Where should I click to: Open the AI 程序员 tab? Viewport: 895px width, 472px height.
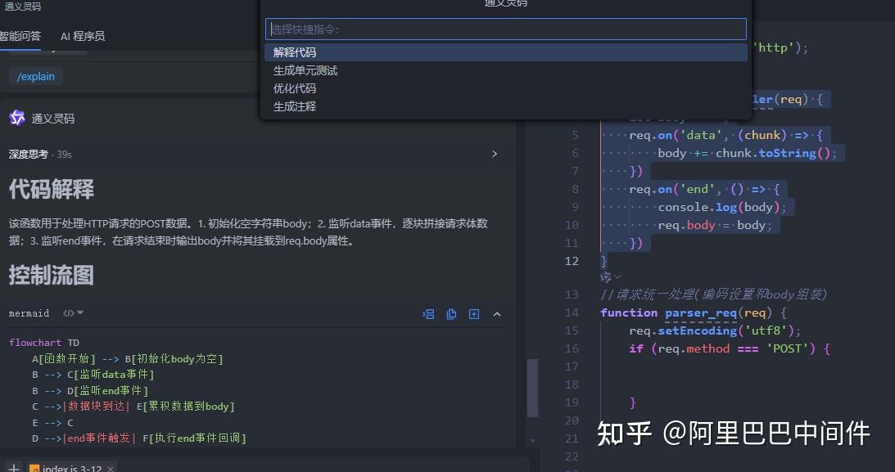click(83, 37)
